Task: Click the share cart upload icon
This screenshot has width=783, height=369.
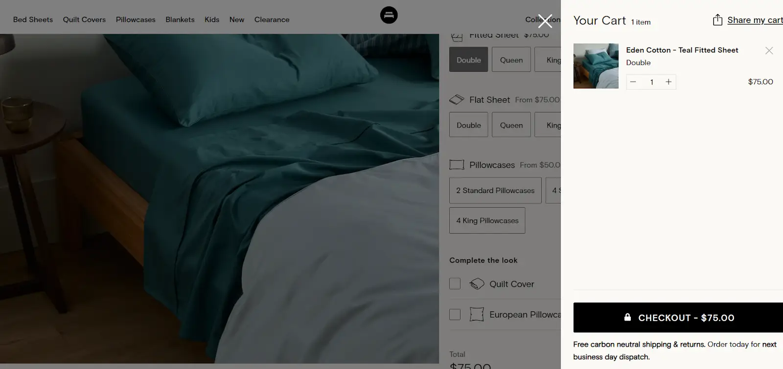Action: pos(717,20)
